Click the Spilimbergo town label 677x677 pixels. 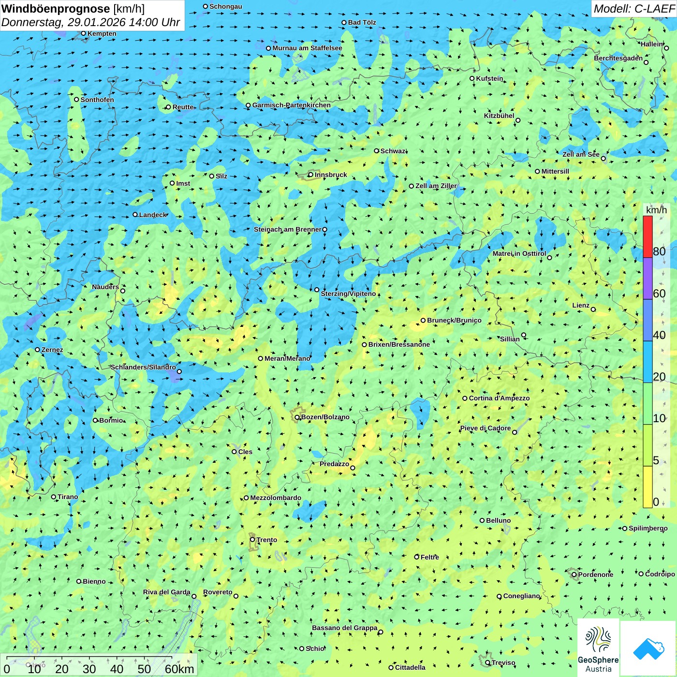[648, 528]
